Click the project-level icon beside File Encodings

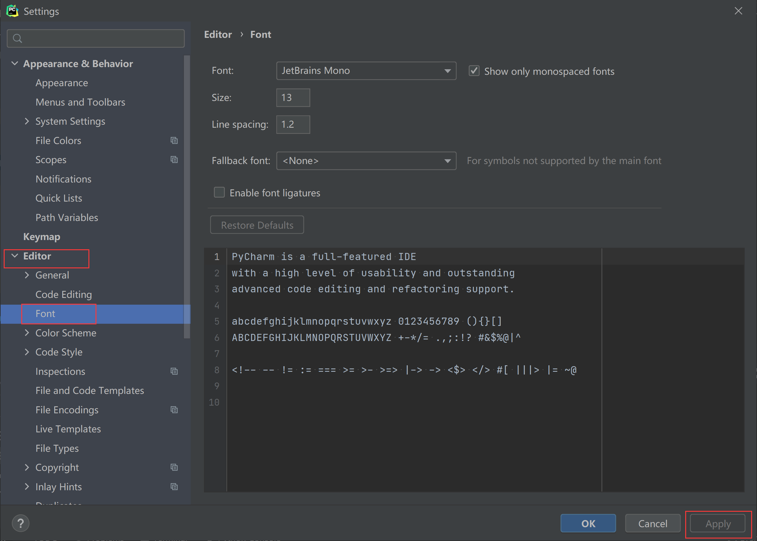[x=174, y=410]
